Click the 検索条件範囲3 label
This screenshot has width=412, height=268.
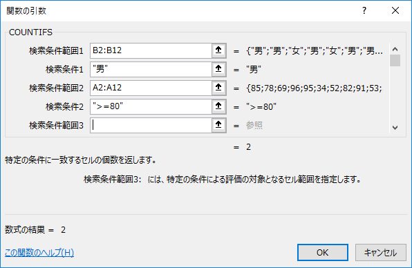click(x=56, y=126)
